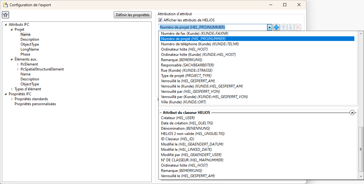This screenshot has height=184, width=364.
Task: Click the move up arrow icon
Action: (283, 27)
